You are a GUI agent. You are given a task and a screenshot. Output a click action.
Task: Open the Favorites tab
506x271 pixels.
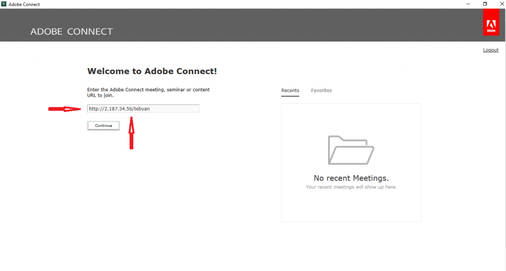pos(321,90)
